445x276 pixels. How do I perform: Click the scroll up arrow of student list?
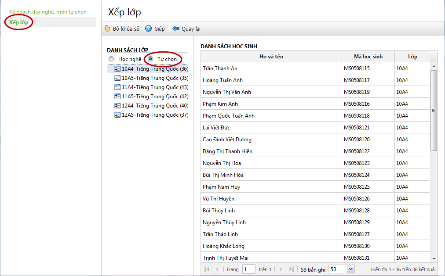coord(434,66)
